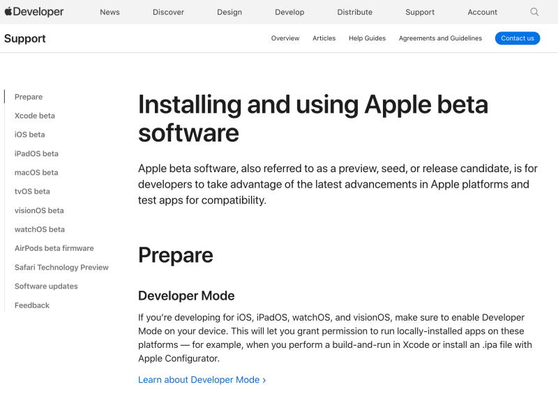558x405 pixels.
Task: Open the Overview tab in Support subnav
Action: [285, 38]
